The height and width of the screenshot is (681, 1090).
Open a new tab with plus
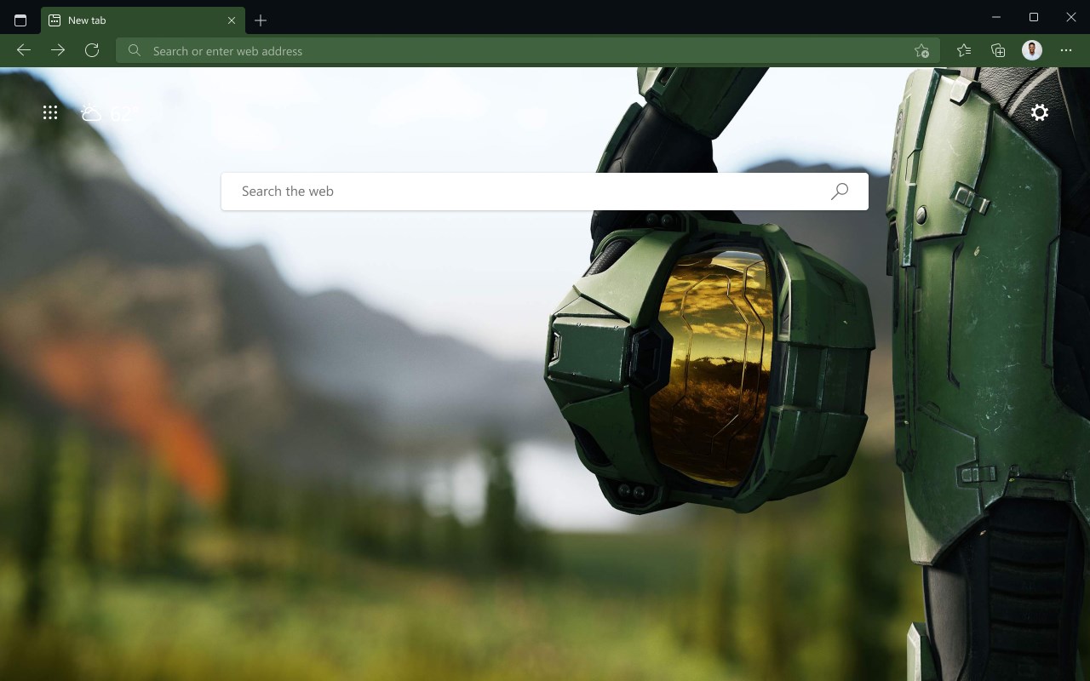[261, 20]
